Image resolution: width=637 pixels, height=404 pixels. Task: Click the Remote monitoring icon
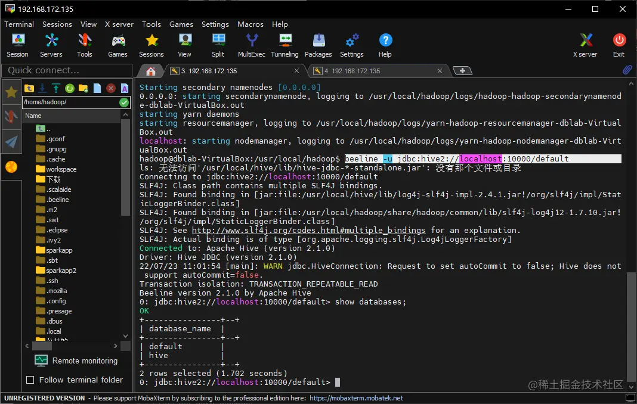41,361
